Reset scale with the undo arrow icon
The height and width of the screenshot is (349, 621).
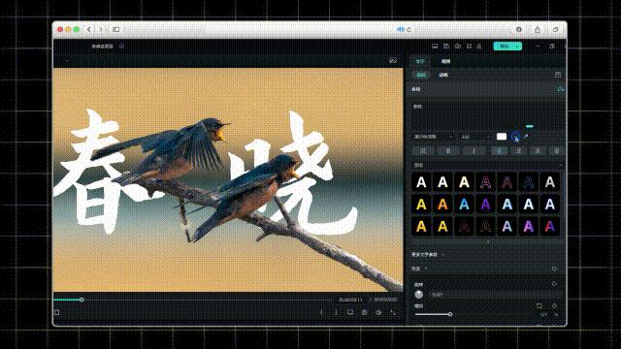(539, 306)
